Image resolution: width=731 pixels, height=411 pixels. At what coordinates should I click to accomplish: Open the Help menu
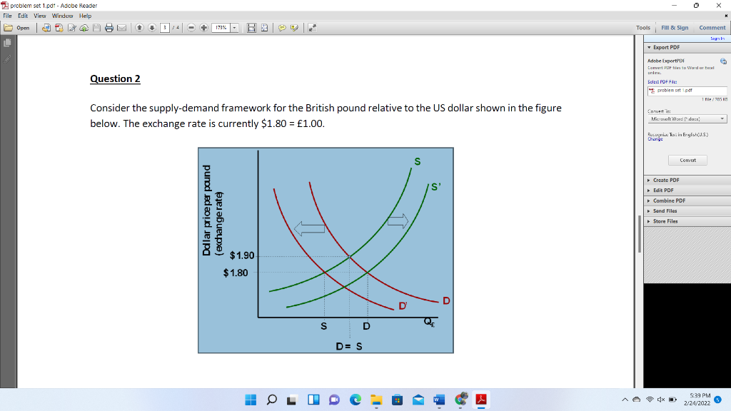click(86, 16)
